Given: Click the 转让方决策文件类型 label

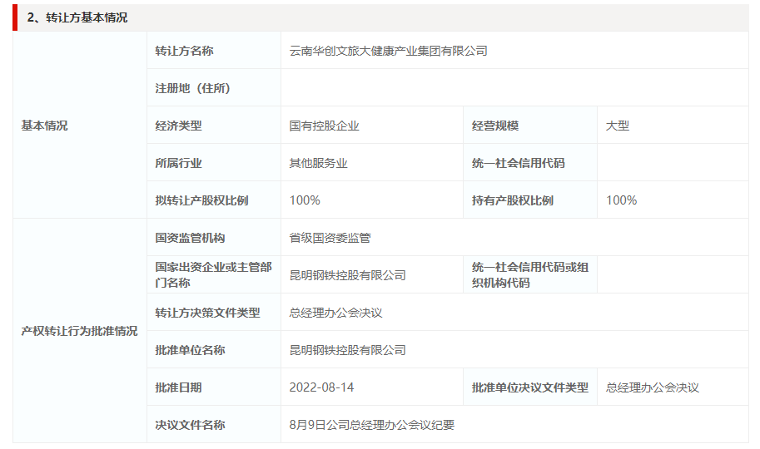Looking at the screenshot, I should (x=207, y=313).
